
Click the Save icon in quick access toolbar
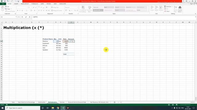pyautogui.click(x=5, y=1)
